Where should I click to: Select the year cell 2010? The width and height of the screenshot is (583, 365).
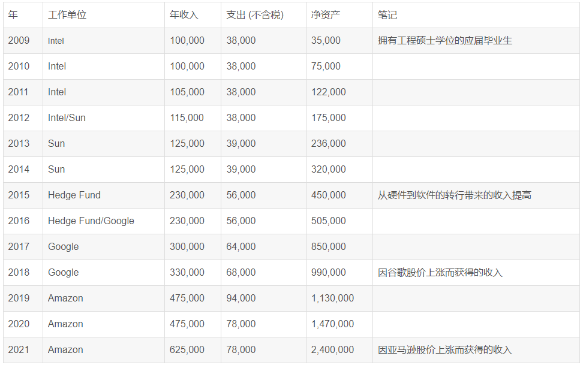(19, 66)
